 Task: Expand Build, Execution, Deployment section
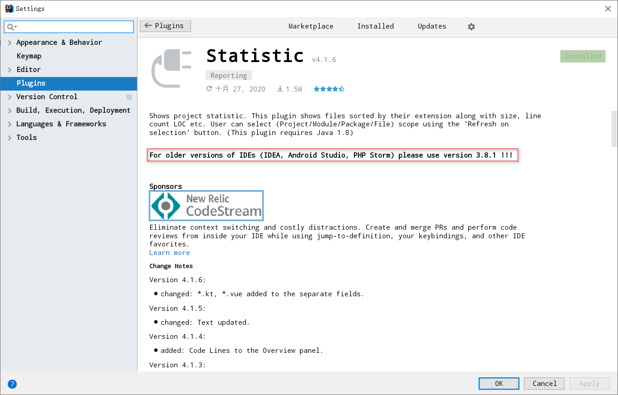[10, 111]
